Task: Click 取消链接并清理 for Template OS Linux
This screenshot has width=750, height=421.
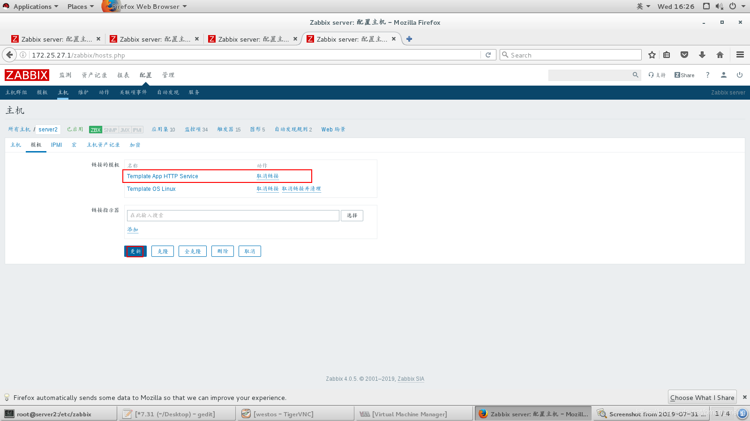Action: pos(301,189)
